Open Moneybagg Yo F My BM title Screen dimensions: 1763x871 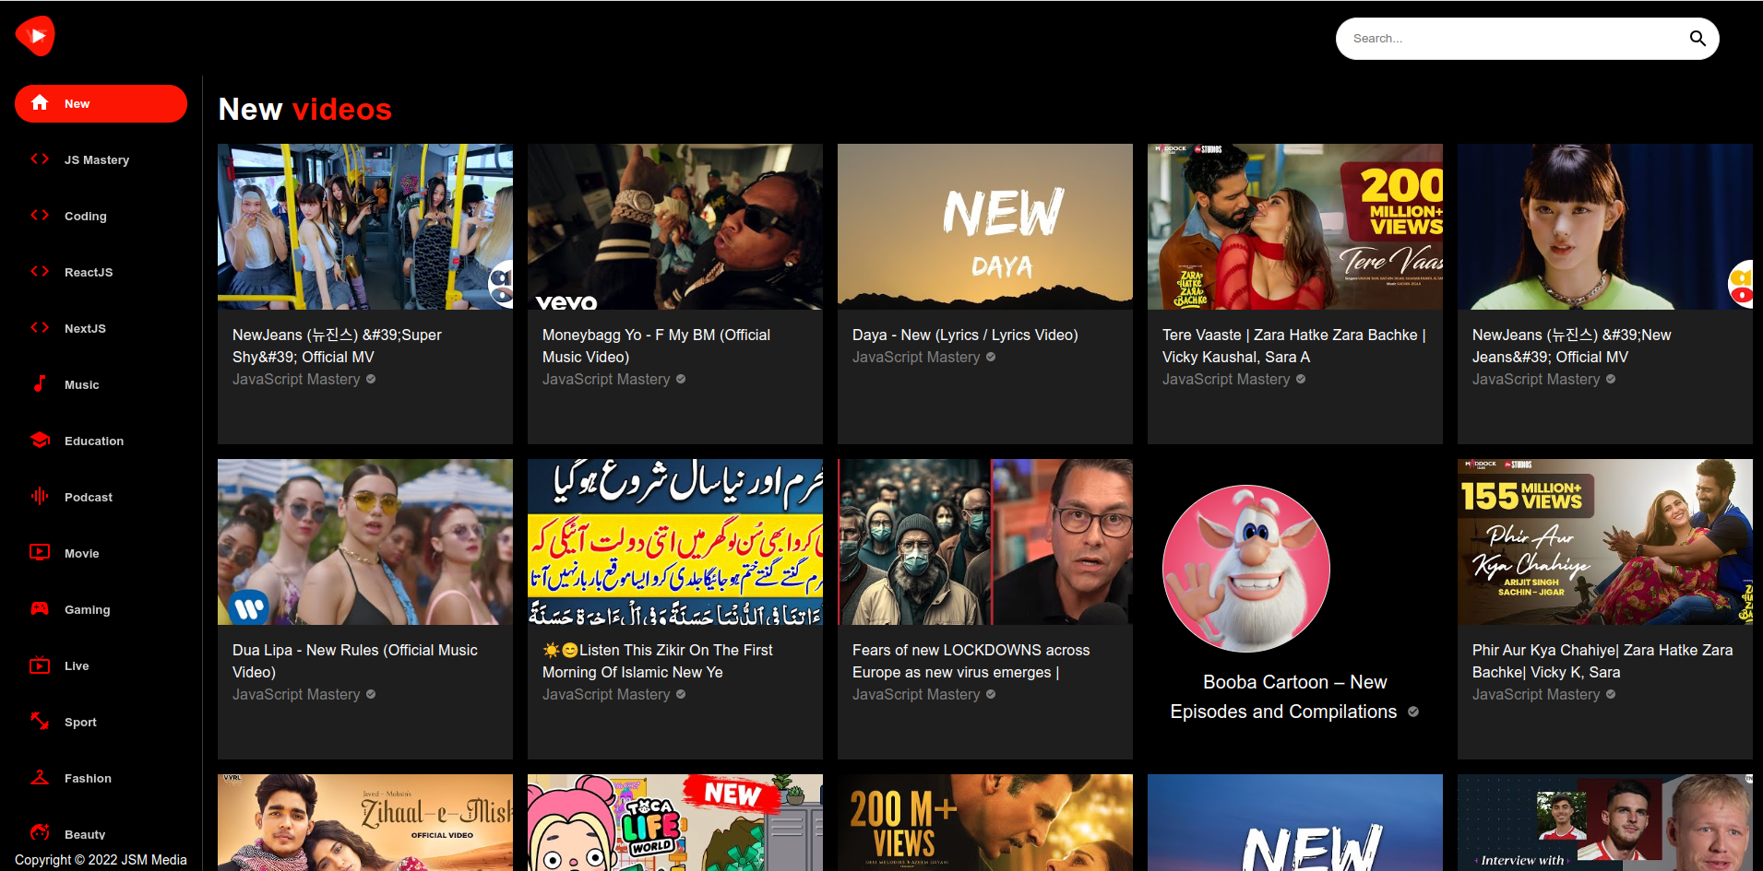point(656,346)
